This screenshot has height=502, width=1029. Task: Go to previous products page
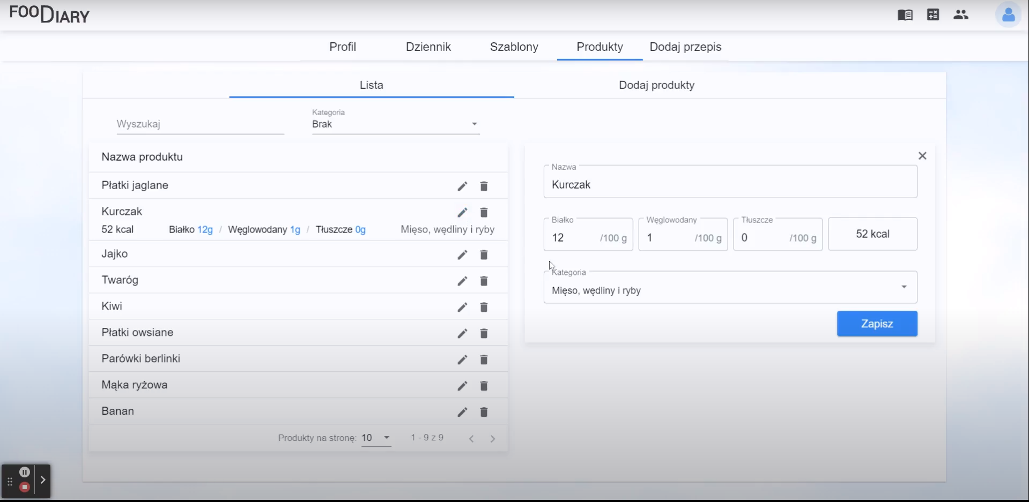pos(471,439)
